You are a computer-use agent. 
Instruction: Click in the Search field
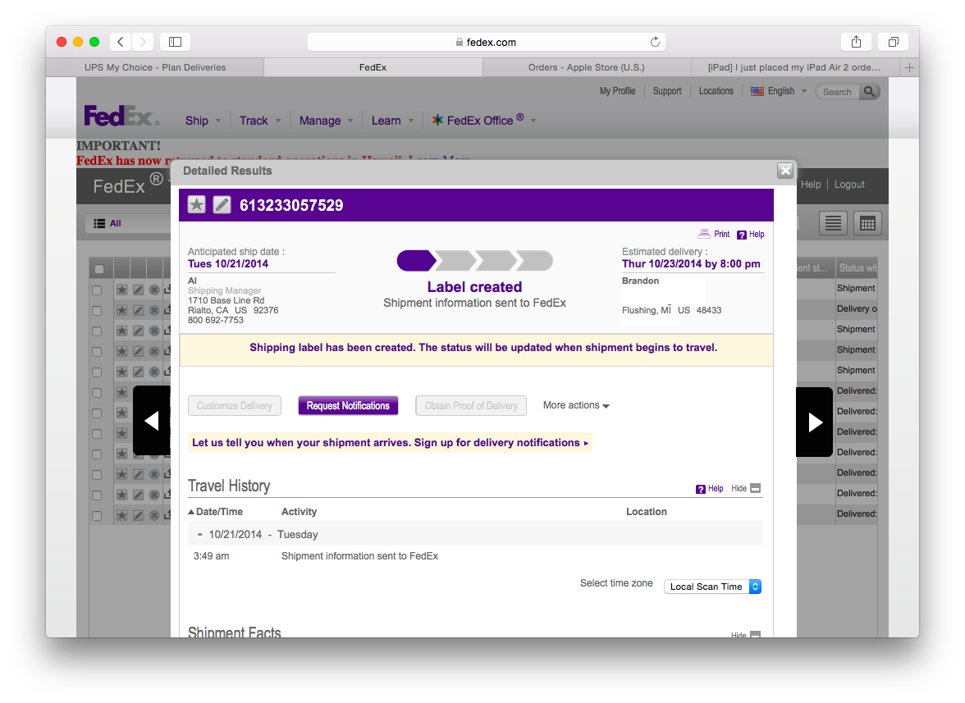click(837, 92)
